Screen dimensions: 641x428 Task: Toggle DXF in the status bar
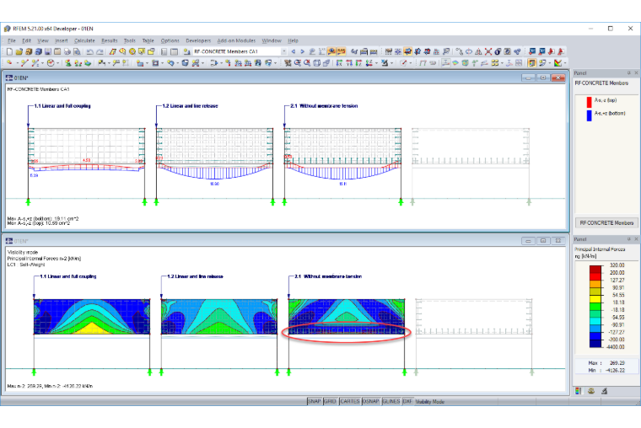[407, 401]
